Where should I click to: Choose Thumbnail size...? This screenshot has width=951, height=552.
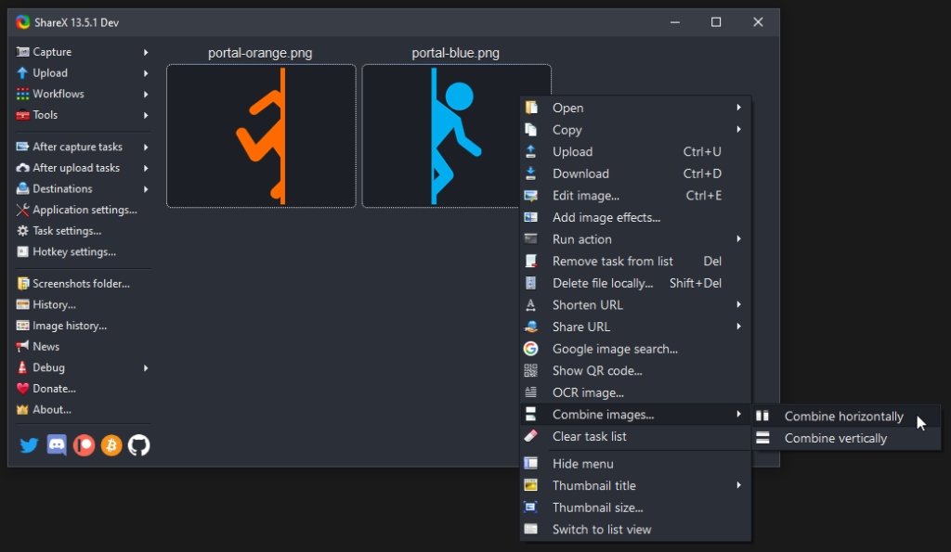point(635,507)
